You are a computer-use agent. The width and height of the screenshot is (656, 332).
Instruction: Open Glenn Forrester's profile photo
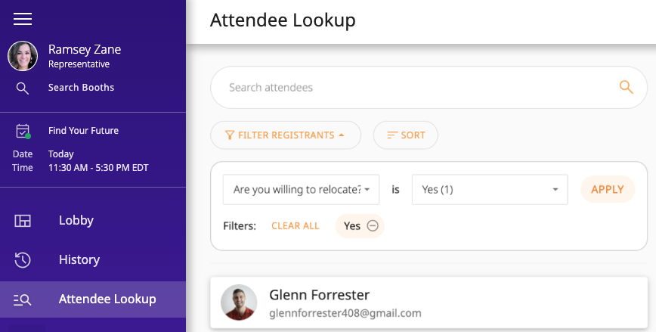coord(239,303)
